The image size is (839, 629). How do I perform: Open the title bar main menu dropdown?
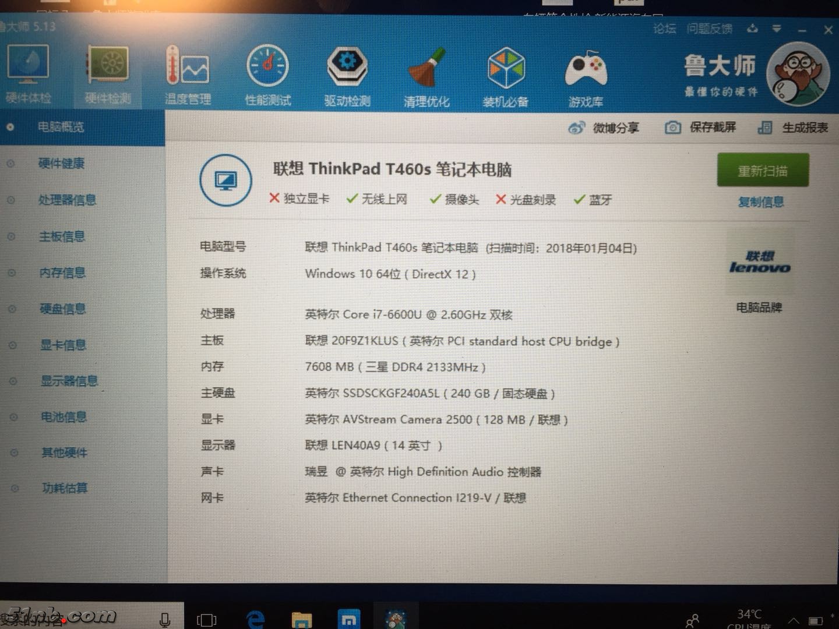coord(777,29)
